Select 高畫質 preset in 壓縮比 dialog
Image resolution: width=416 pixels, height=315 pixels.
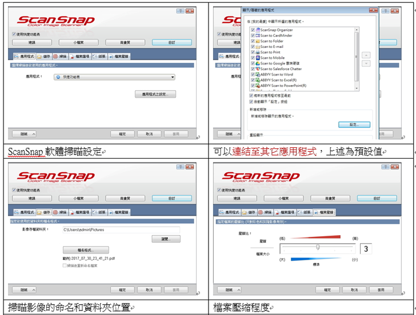tap(330, 198)
